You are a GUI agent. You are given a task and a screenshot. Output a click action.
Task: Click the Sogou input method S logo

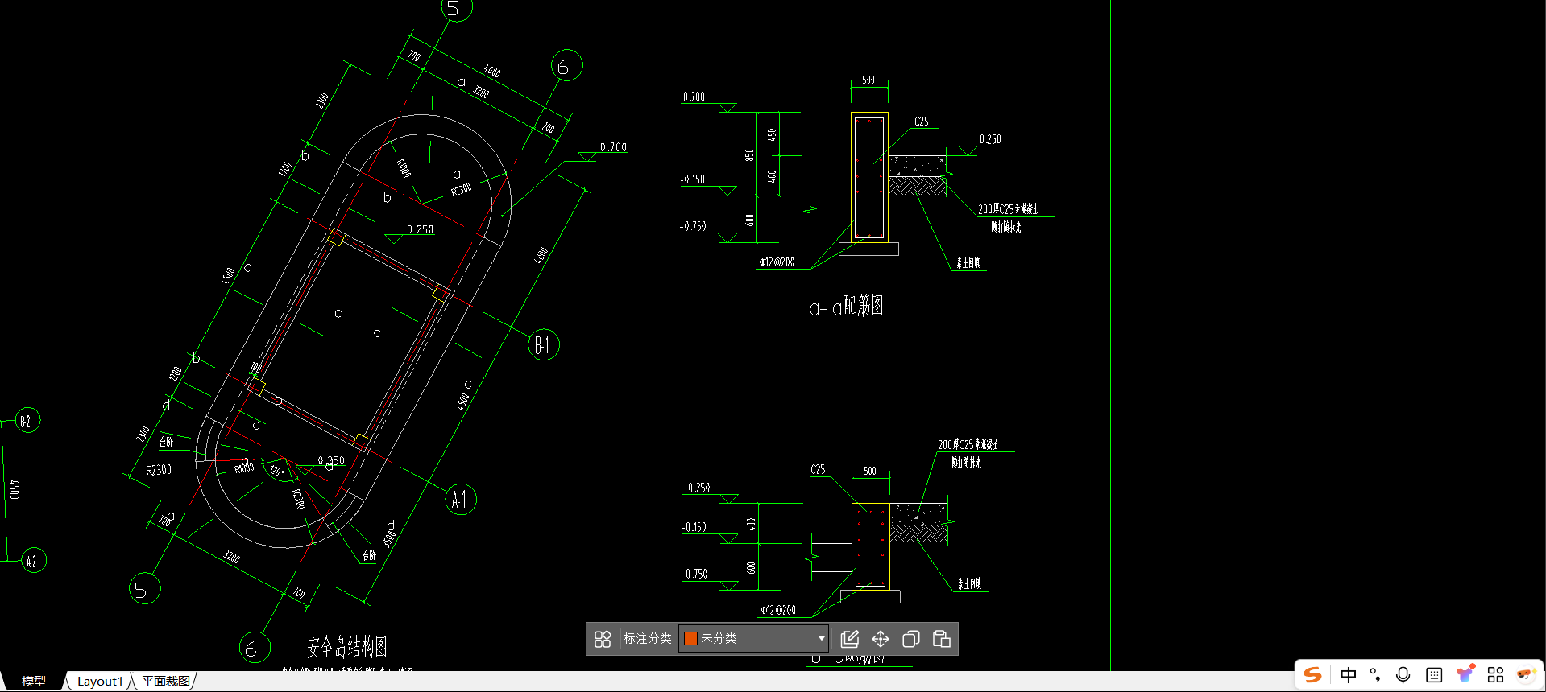coord(1313,674)
